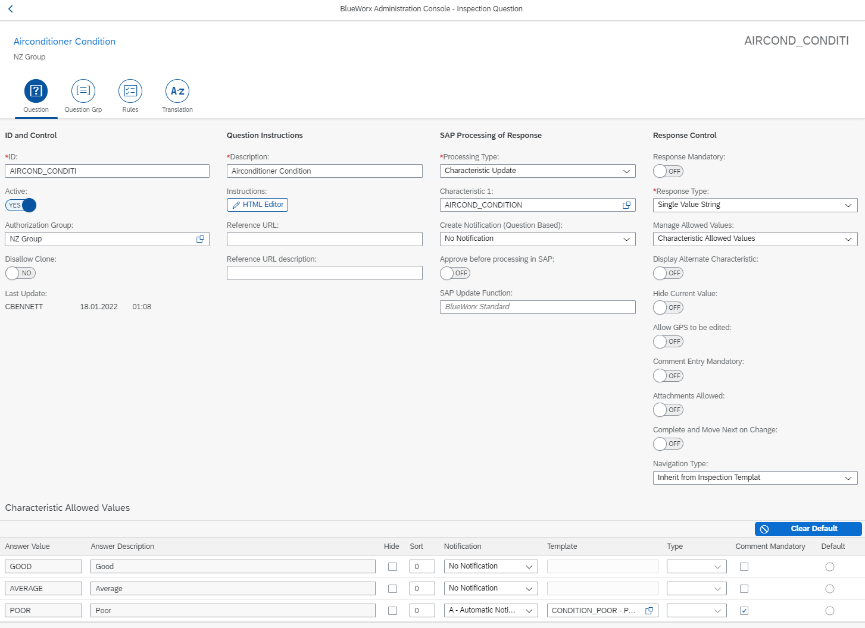Check Hide for the AVERAGE row
The width and height of the screenshot is (865, 628).
(x=392, y=589)
